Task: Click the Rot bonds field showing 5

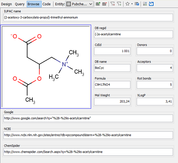Action: 155,85
